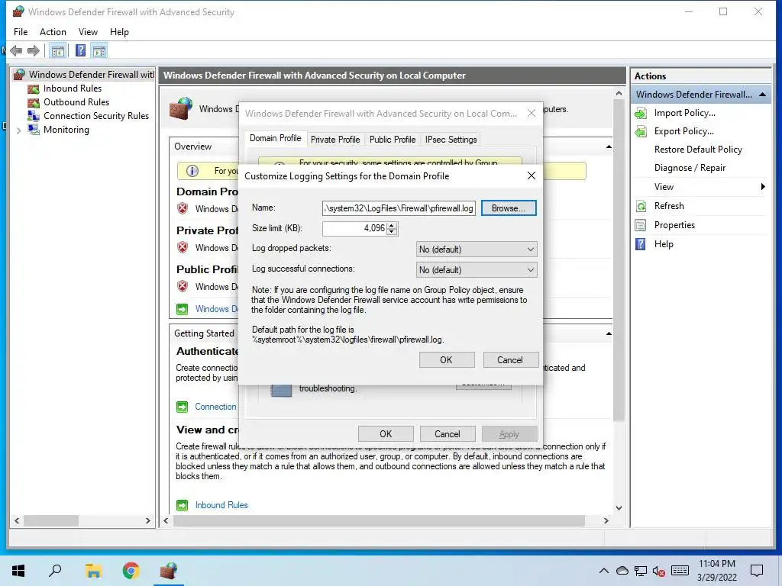Screen dimensions: 782x586
Task: Click OK in Customize Logging Settings dialog
Action: (x=446, y=360)
